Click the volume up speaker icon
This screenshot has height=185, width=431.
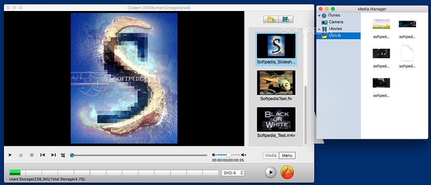(x=244, y=155)
